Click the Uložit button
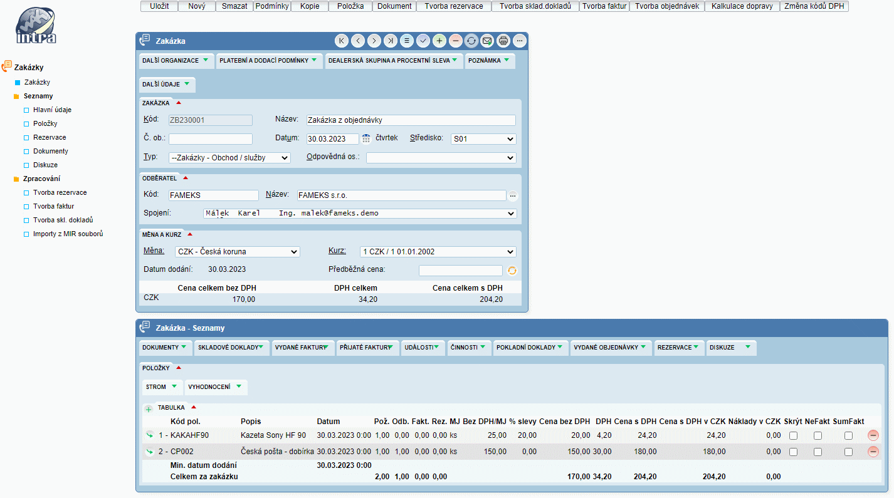This screenshot has width=894, height=498. (159, 6)
